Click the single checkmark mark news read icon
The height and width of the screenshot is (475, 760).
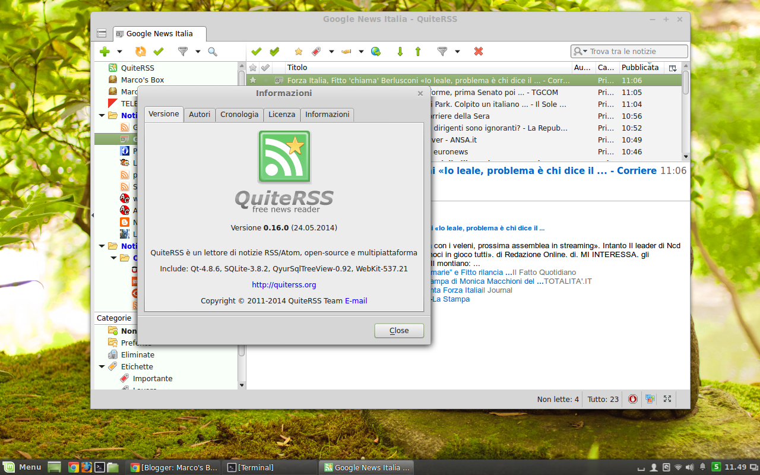pyautogui.click(x=256, y=52)
